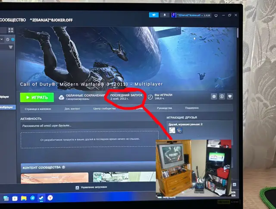Open the notifications bell icon
276x209 pixels.
165,15
